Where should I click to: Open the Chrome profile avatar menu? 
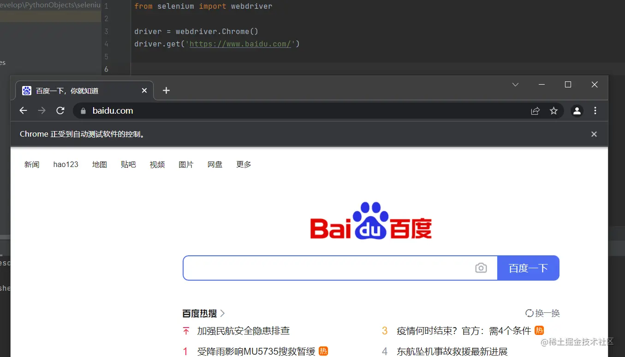click(x=577, y=111)
